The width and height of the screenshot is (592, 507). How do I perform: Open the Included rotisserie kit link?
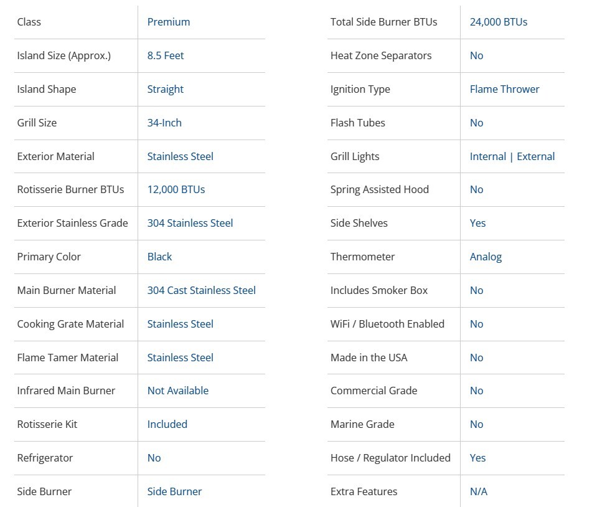coord(167,424)
